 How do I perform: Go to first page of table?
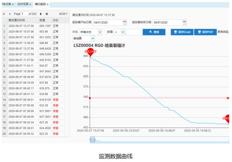4,14
